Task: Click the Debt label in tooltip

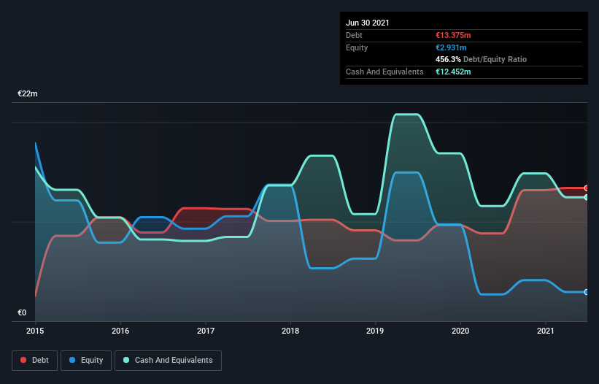Action: 354,35
